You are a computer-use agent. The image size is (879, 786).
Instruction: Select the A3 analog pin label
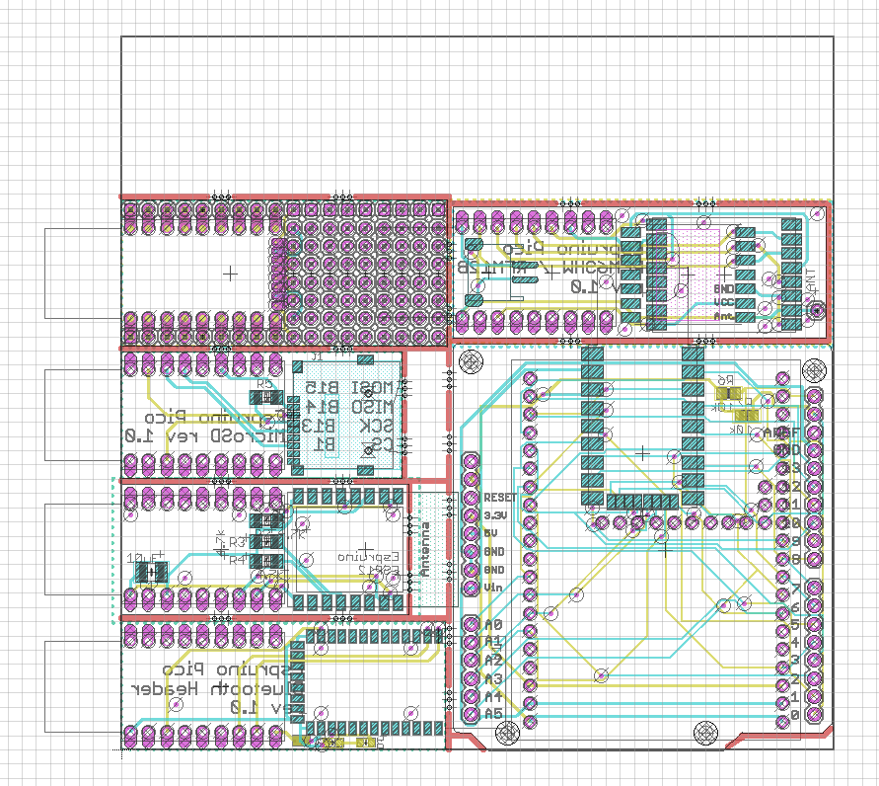[x=492, y=678]
